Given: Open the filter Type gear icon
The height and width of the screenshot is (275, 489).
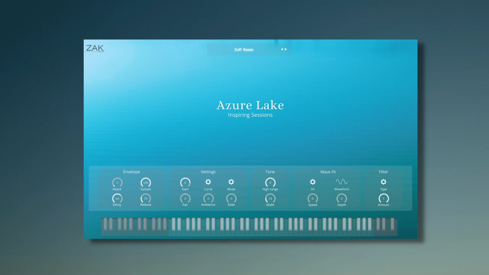Looking at the screenshot, I should (383, 182).
